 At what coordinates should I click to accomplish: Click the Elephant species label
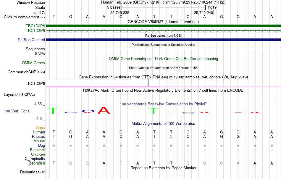(x=38, y=150)
